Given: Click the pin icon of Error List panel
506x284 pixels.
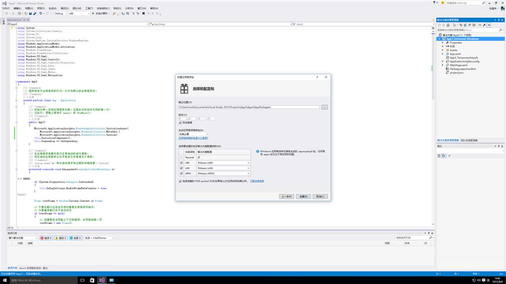Looking at the screenshot, I should 429,233.
